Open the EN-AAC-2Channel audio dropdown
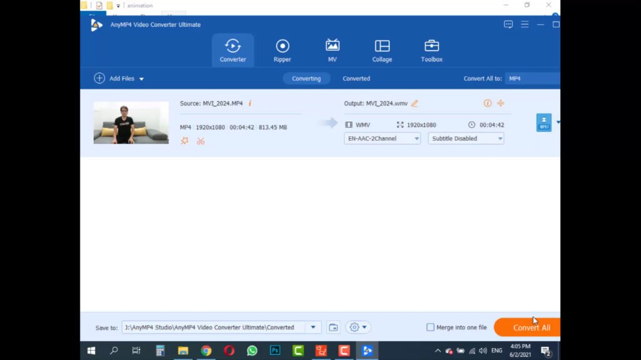641x360 pixels. pyautogui.click(x=382, y=138)
